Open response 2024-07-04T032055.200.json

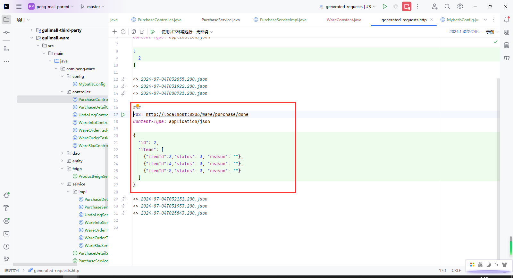[174, 79]
